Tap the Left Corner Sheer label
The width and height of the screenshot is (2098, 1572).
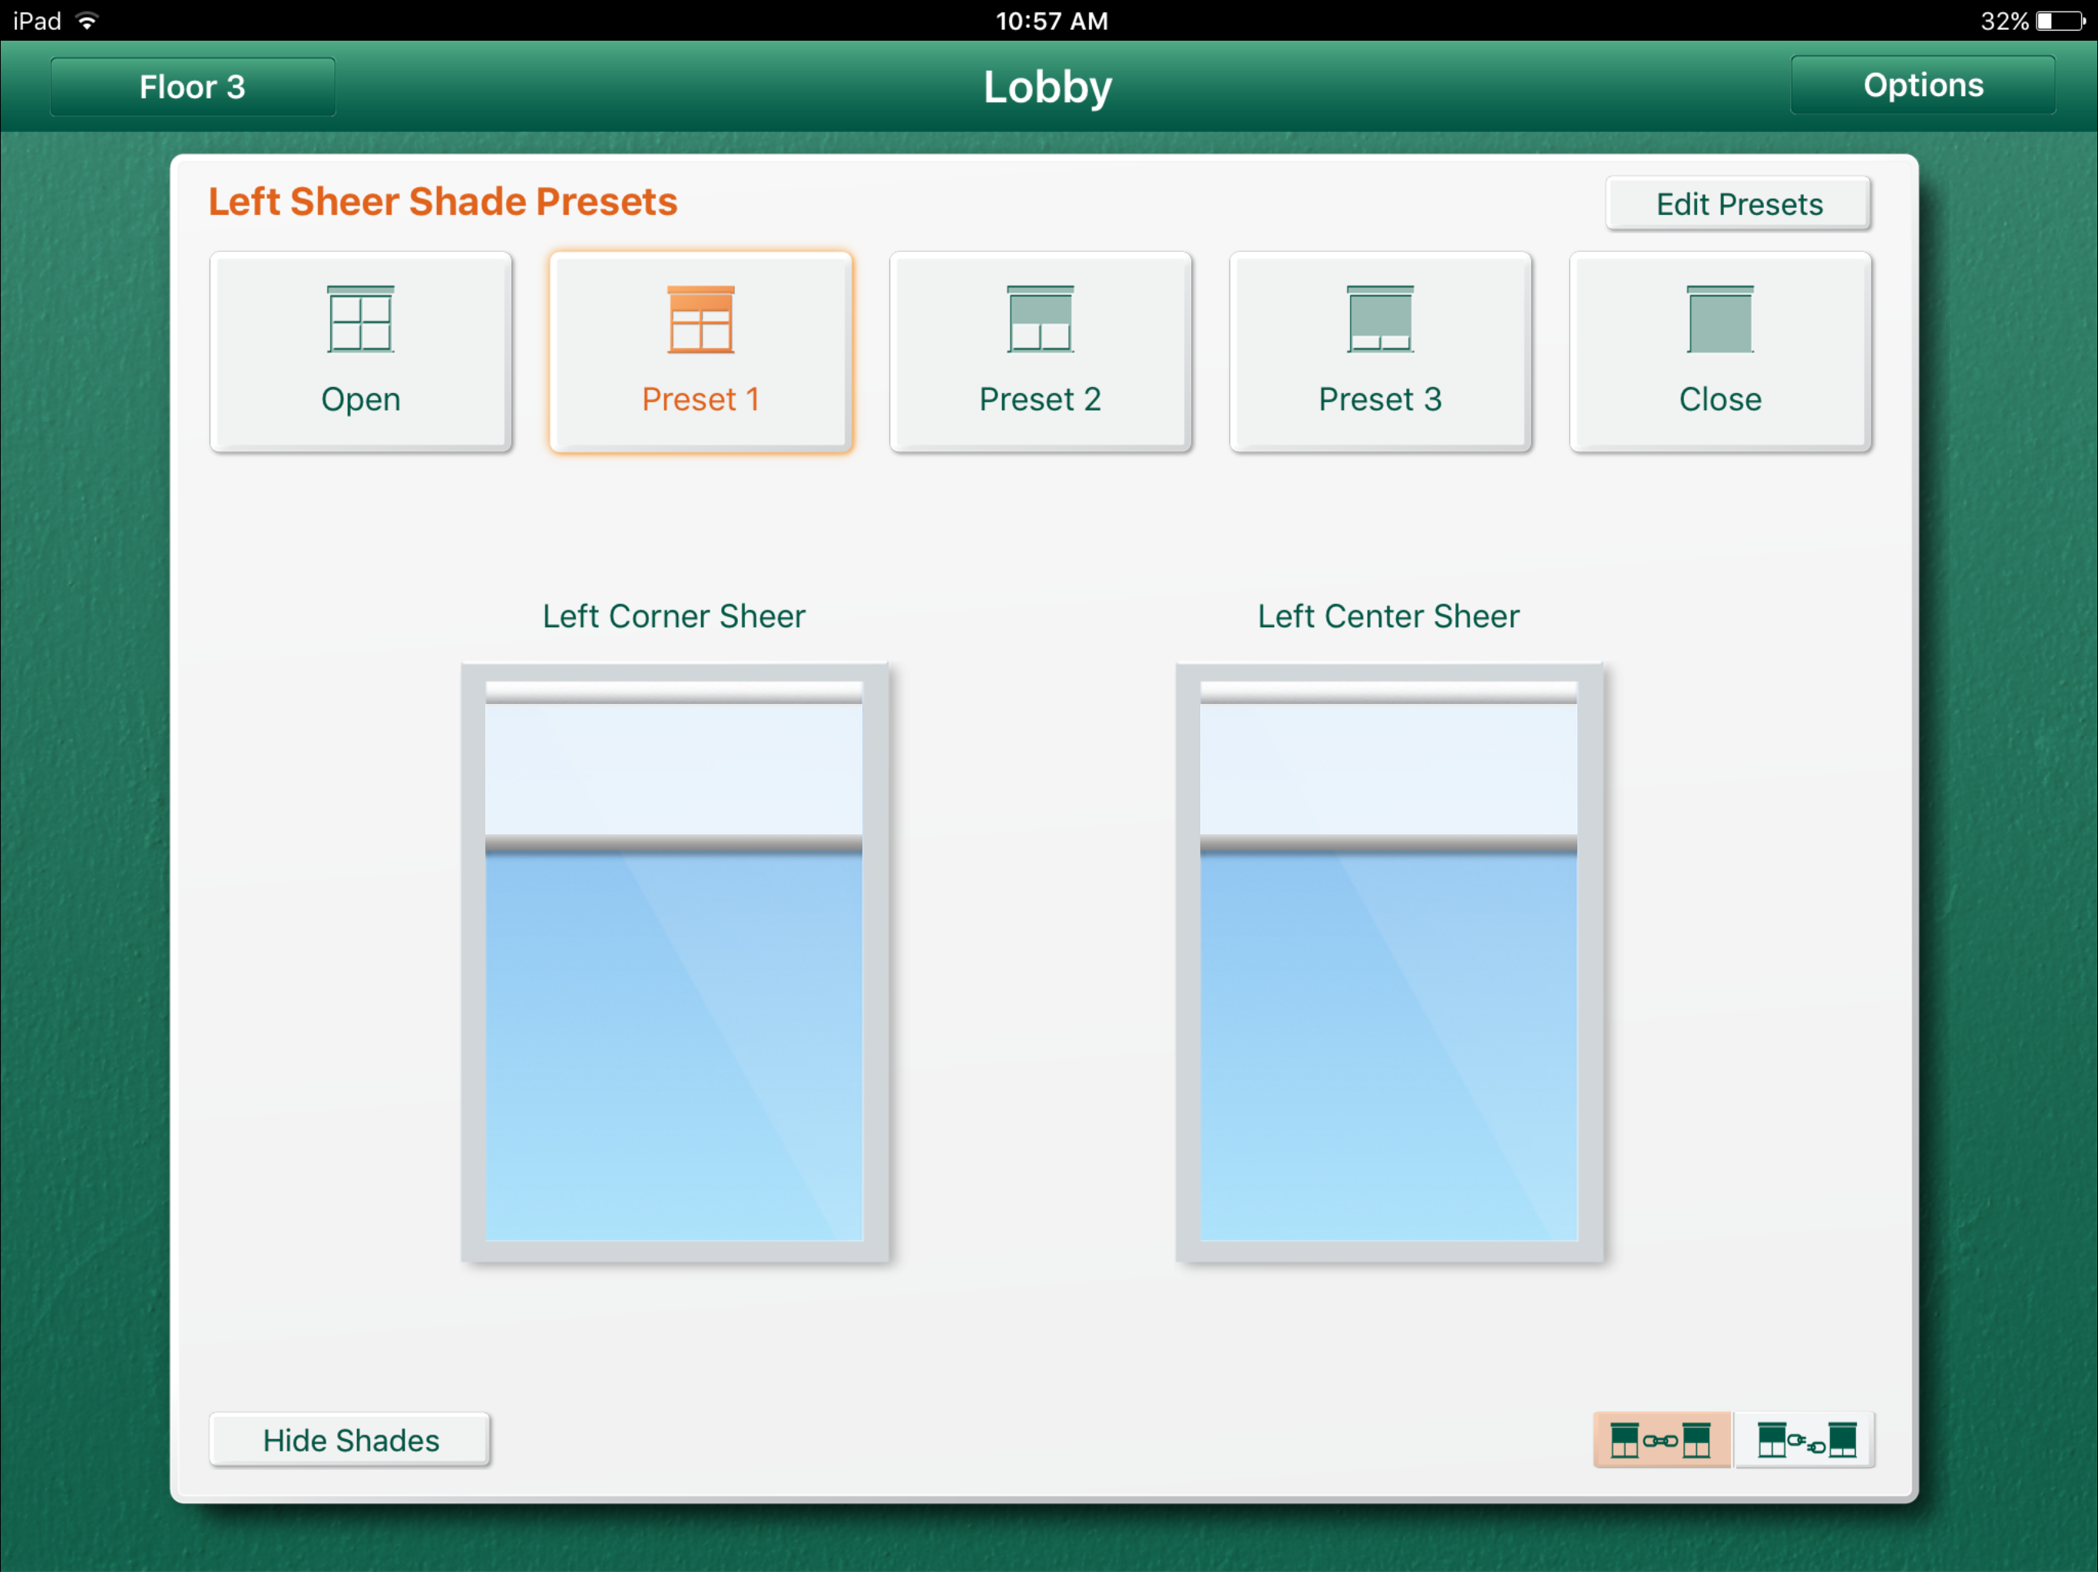pyautogui.click(x=674, y=616)
